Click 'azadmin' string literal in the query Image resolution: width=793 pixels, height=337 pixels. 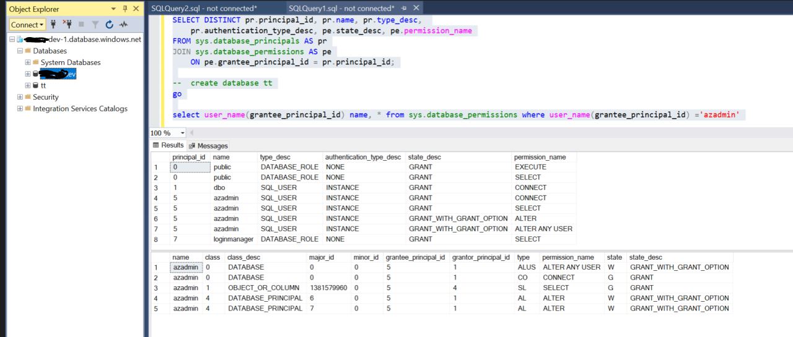click(719, 115)
